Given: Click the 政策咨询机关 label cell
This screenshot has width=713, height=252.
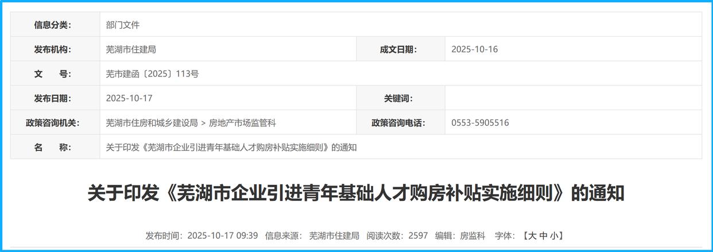Looking at the screenshot, I should (x=55, y=123).
